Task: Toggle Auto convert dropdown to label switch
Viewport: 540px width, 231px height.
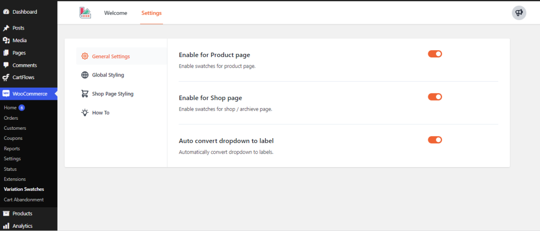Action: (435, 140)
